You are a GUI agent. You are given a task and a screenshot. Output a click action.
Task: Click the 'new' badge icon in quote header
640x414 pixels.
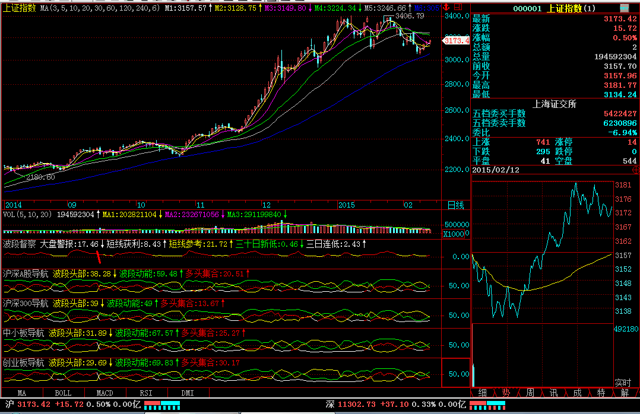coord(624,8)
